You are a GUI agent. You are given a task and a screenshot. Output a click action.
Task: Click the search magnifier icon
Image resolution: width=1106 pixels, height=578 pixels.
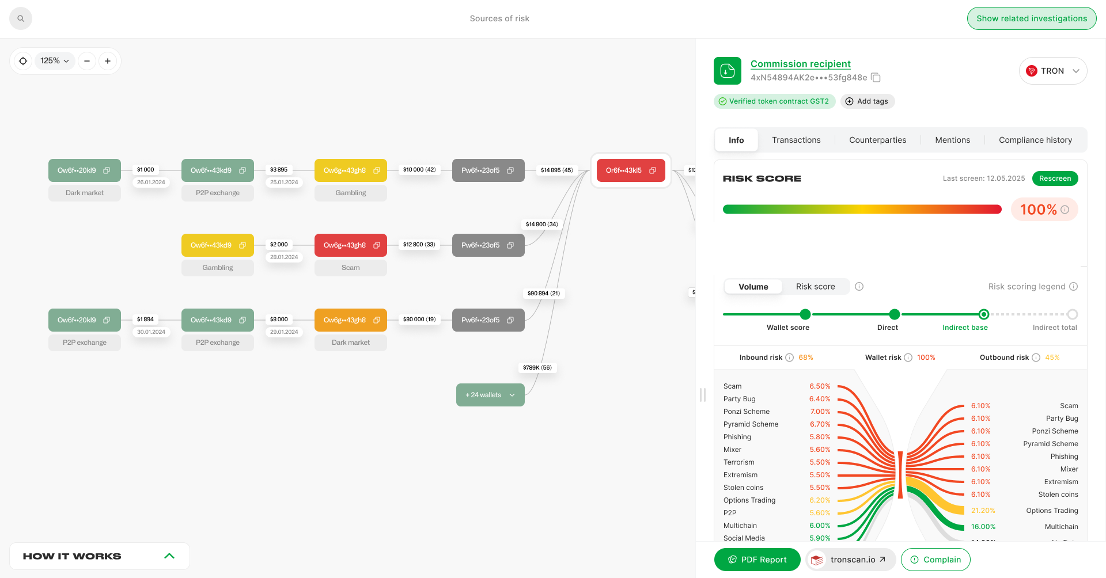[x=21, y=18]
